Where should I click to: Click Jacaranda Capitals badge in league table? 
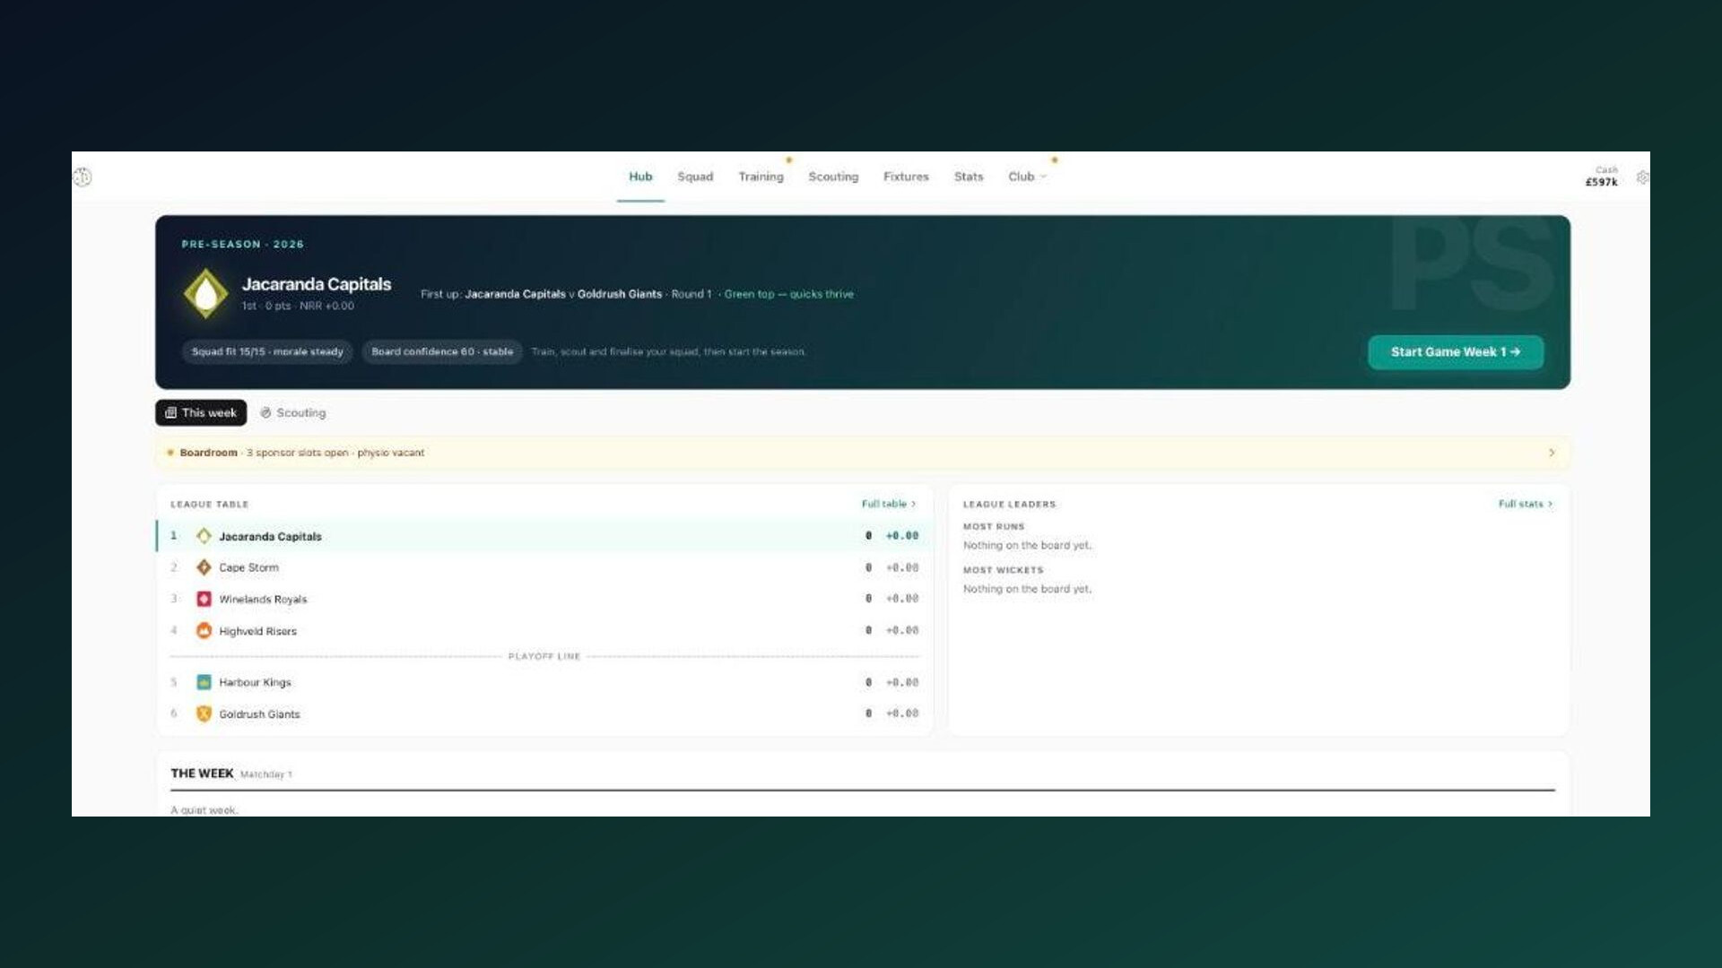coord(204,536)
